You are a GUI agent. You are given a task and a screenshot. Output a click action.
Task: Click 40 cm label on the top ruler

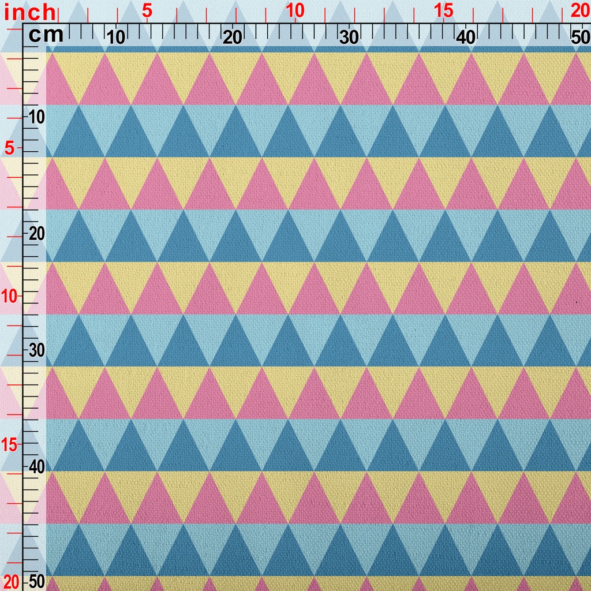coord(466,38)
